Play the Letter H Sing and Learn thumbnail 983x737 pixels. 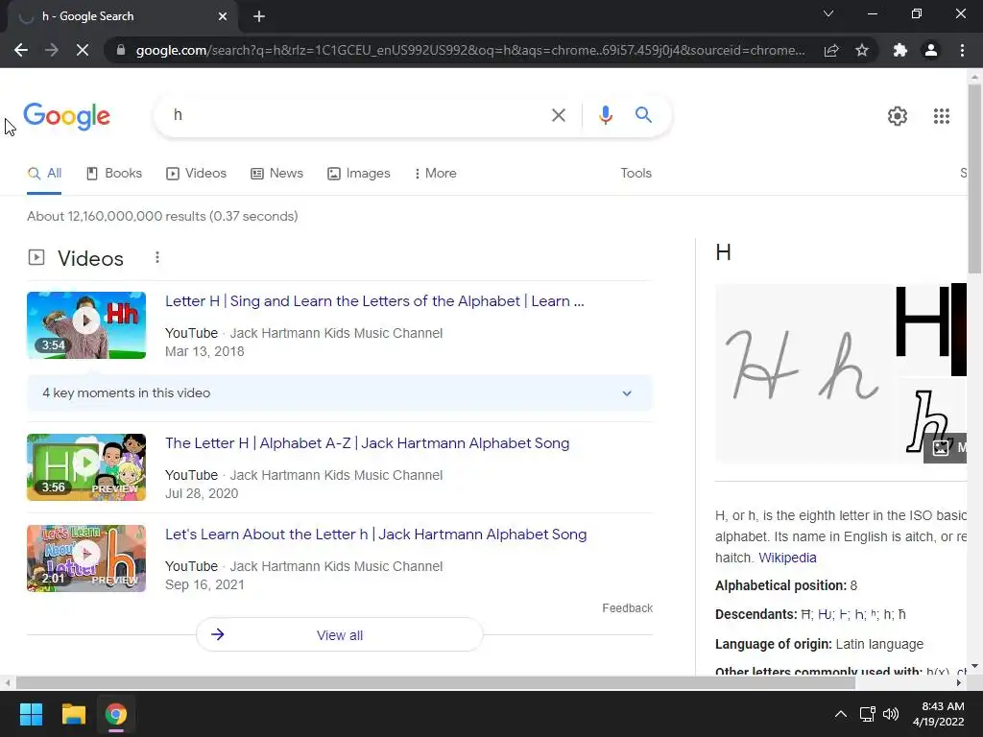[86, 325]
